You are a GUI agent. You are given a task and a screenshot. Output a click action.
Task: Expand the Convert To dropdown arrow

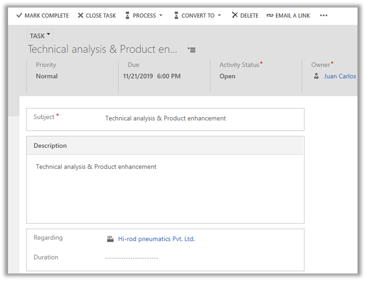pos(219,16)
